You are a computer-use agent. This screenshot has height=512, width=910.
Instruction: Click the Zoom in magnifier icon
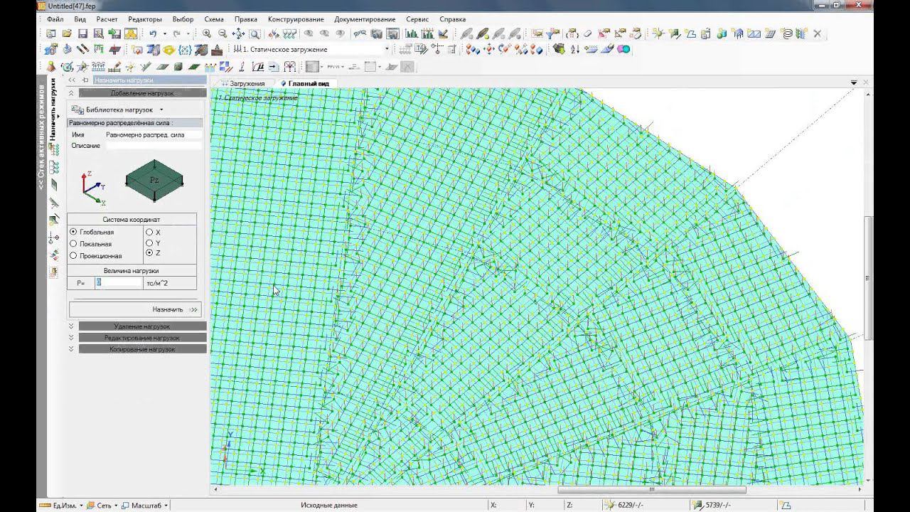[x=207, y=33]
